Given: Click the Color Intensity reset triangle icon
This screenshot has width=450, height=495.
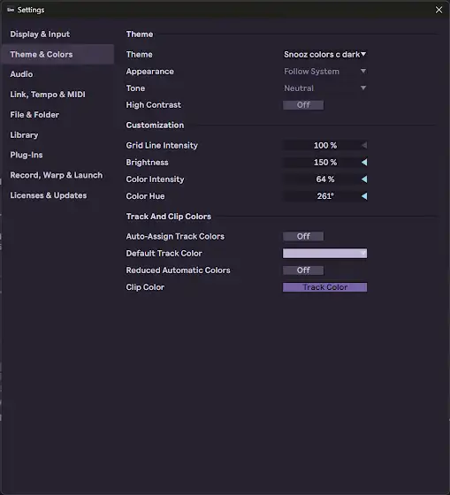Looking at the screenshot, I should [364, 179].
